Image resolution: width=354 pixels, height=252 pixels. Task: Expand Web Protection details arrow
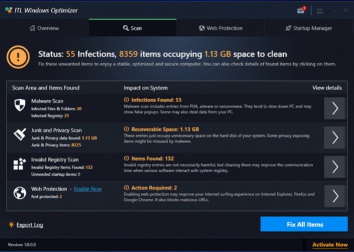[335, 196]
